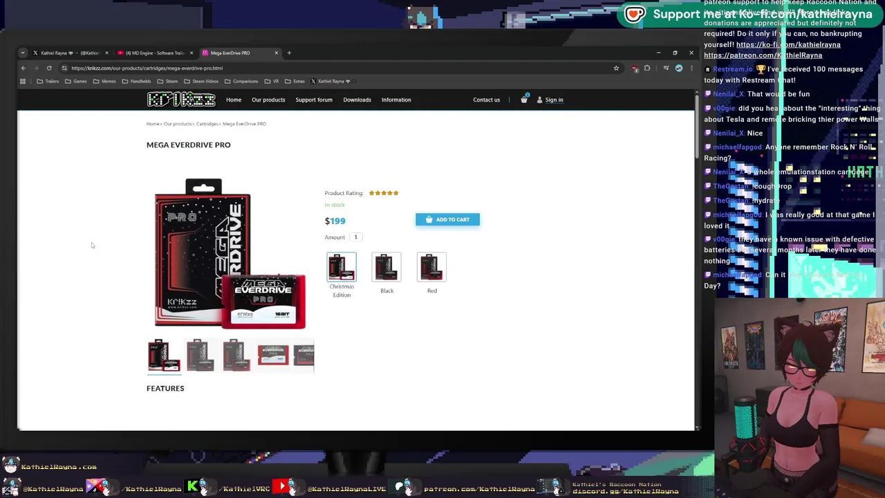Open the VR bookmark folder

pyautogui.click(x=272, y=81)
